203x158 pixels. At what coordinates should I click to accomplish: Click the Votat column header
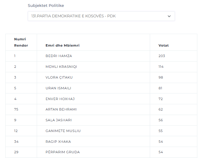coord(164,45)
